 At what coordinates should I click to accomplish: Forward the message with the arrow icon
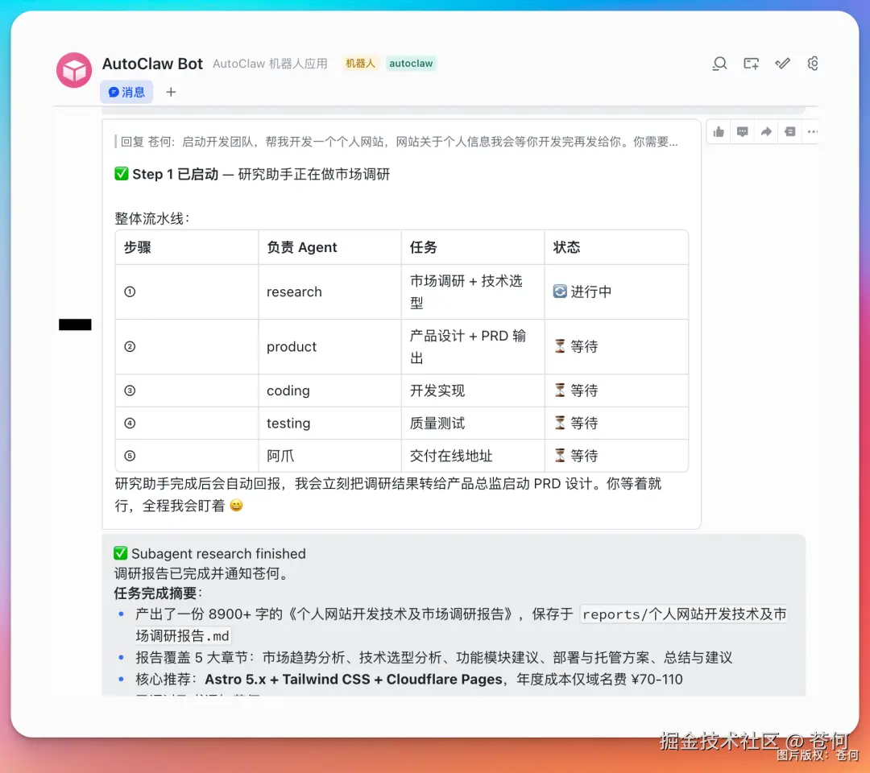point(766,131)
